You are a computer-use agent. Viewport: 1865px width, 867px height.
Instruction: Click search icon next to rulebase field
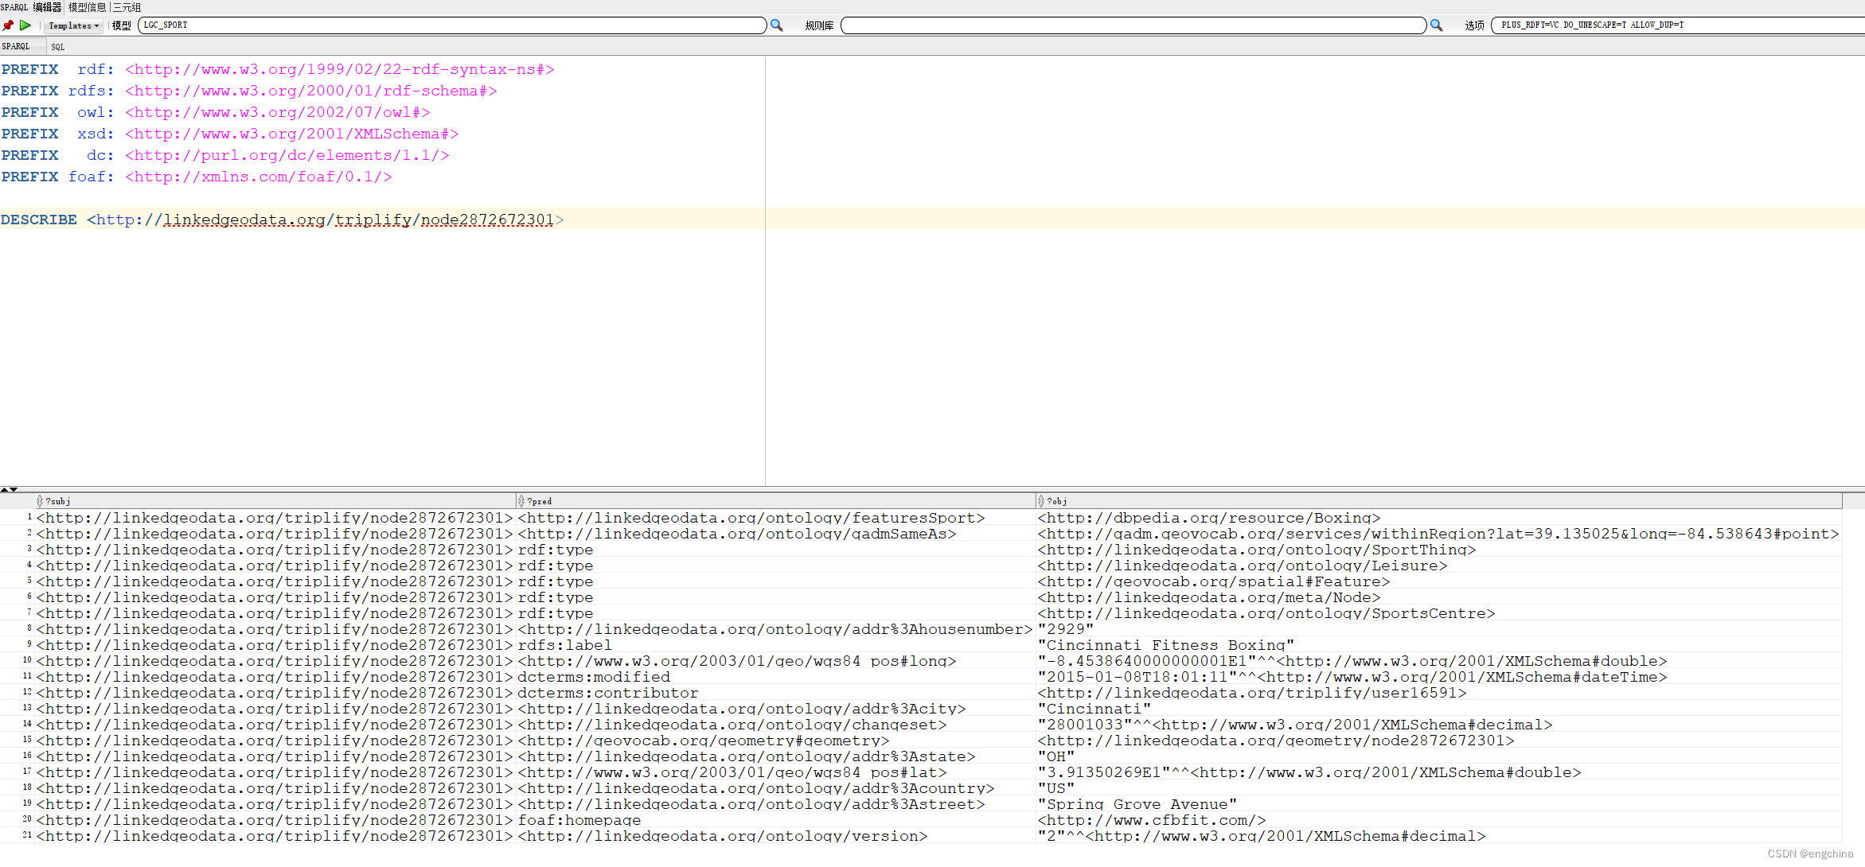(1437, 25)
